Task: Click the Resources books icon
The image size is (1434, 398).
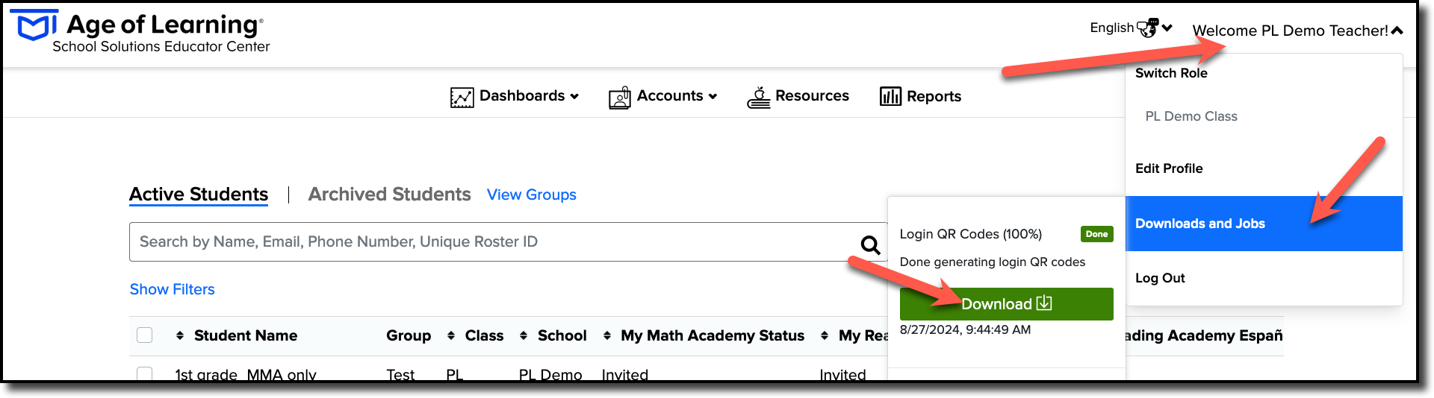Action: coord(759,97)
